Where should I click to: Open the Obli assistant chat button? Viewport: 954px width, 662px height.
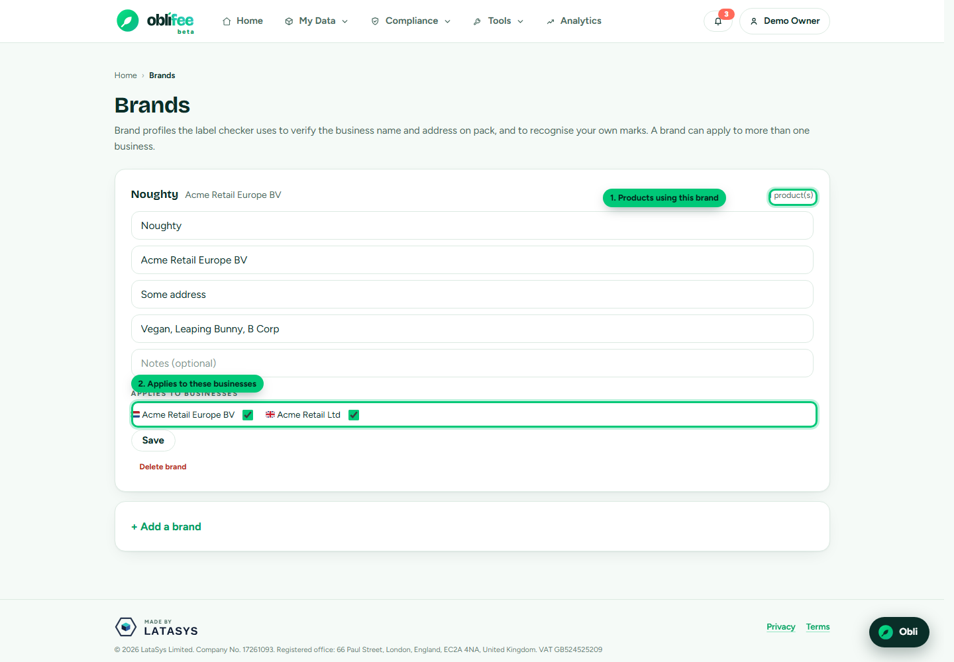click(899, 632)
